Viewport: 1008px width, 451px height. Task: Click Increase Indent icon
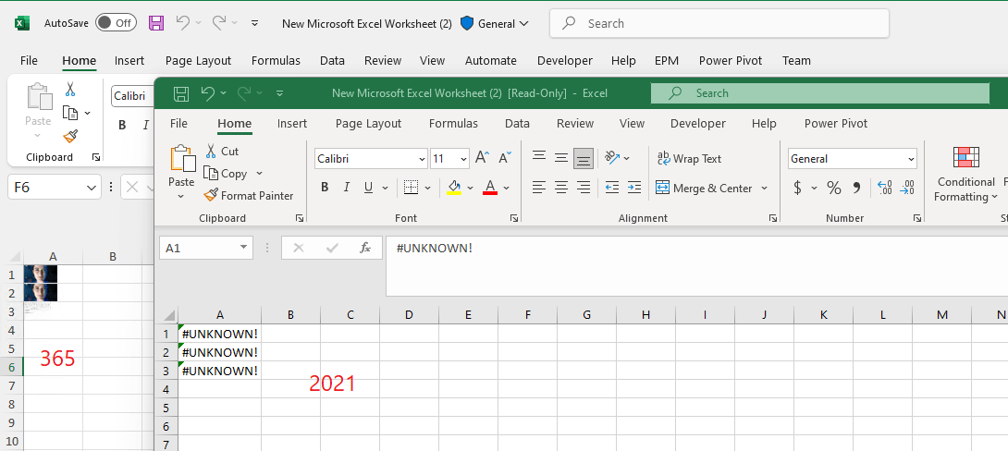click(x=633, y=188)
